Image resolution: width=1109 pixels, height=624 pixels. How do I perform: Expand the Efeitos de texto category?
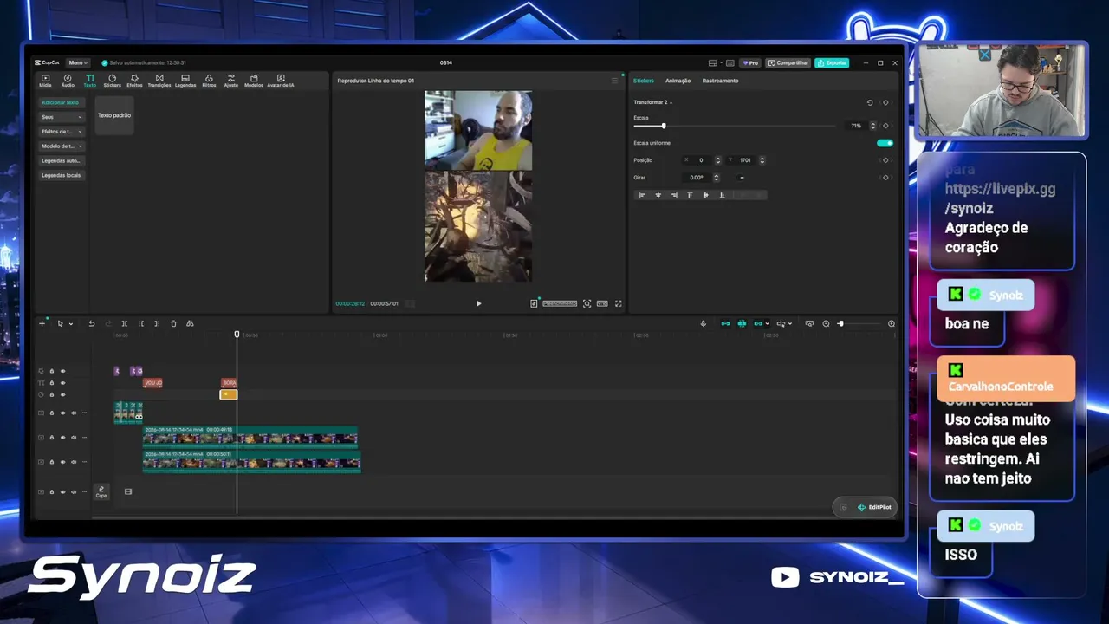[x=62, y=132]
